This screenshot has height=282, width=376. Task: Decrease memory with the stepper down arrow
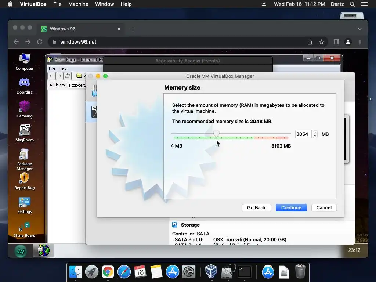[x=315, y=136]
